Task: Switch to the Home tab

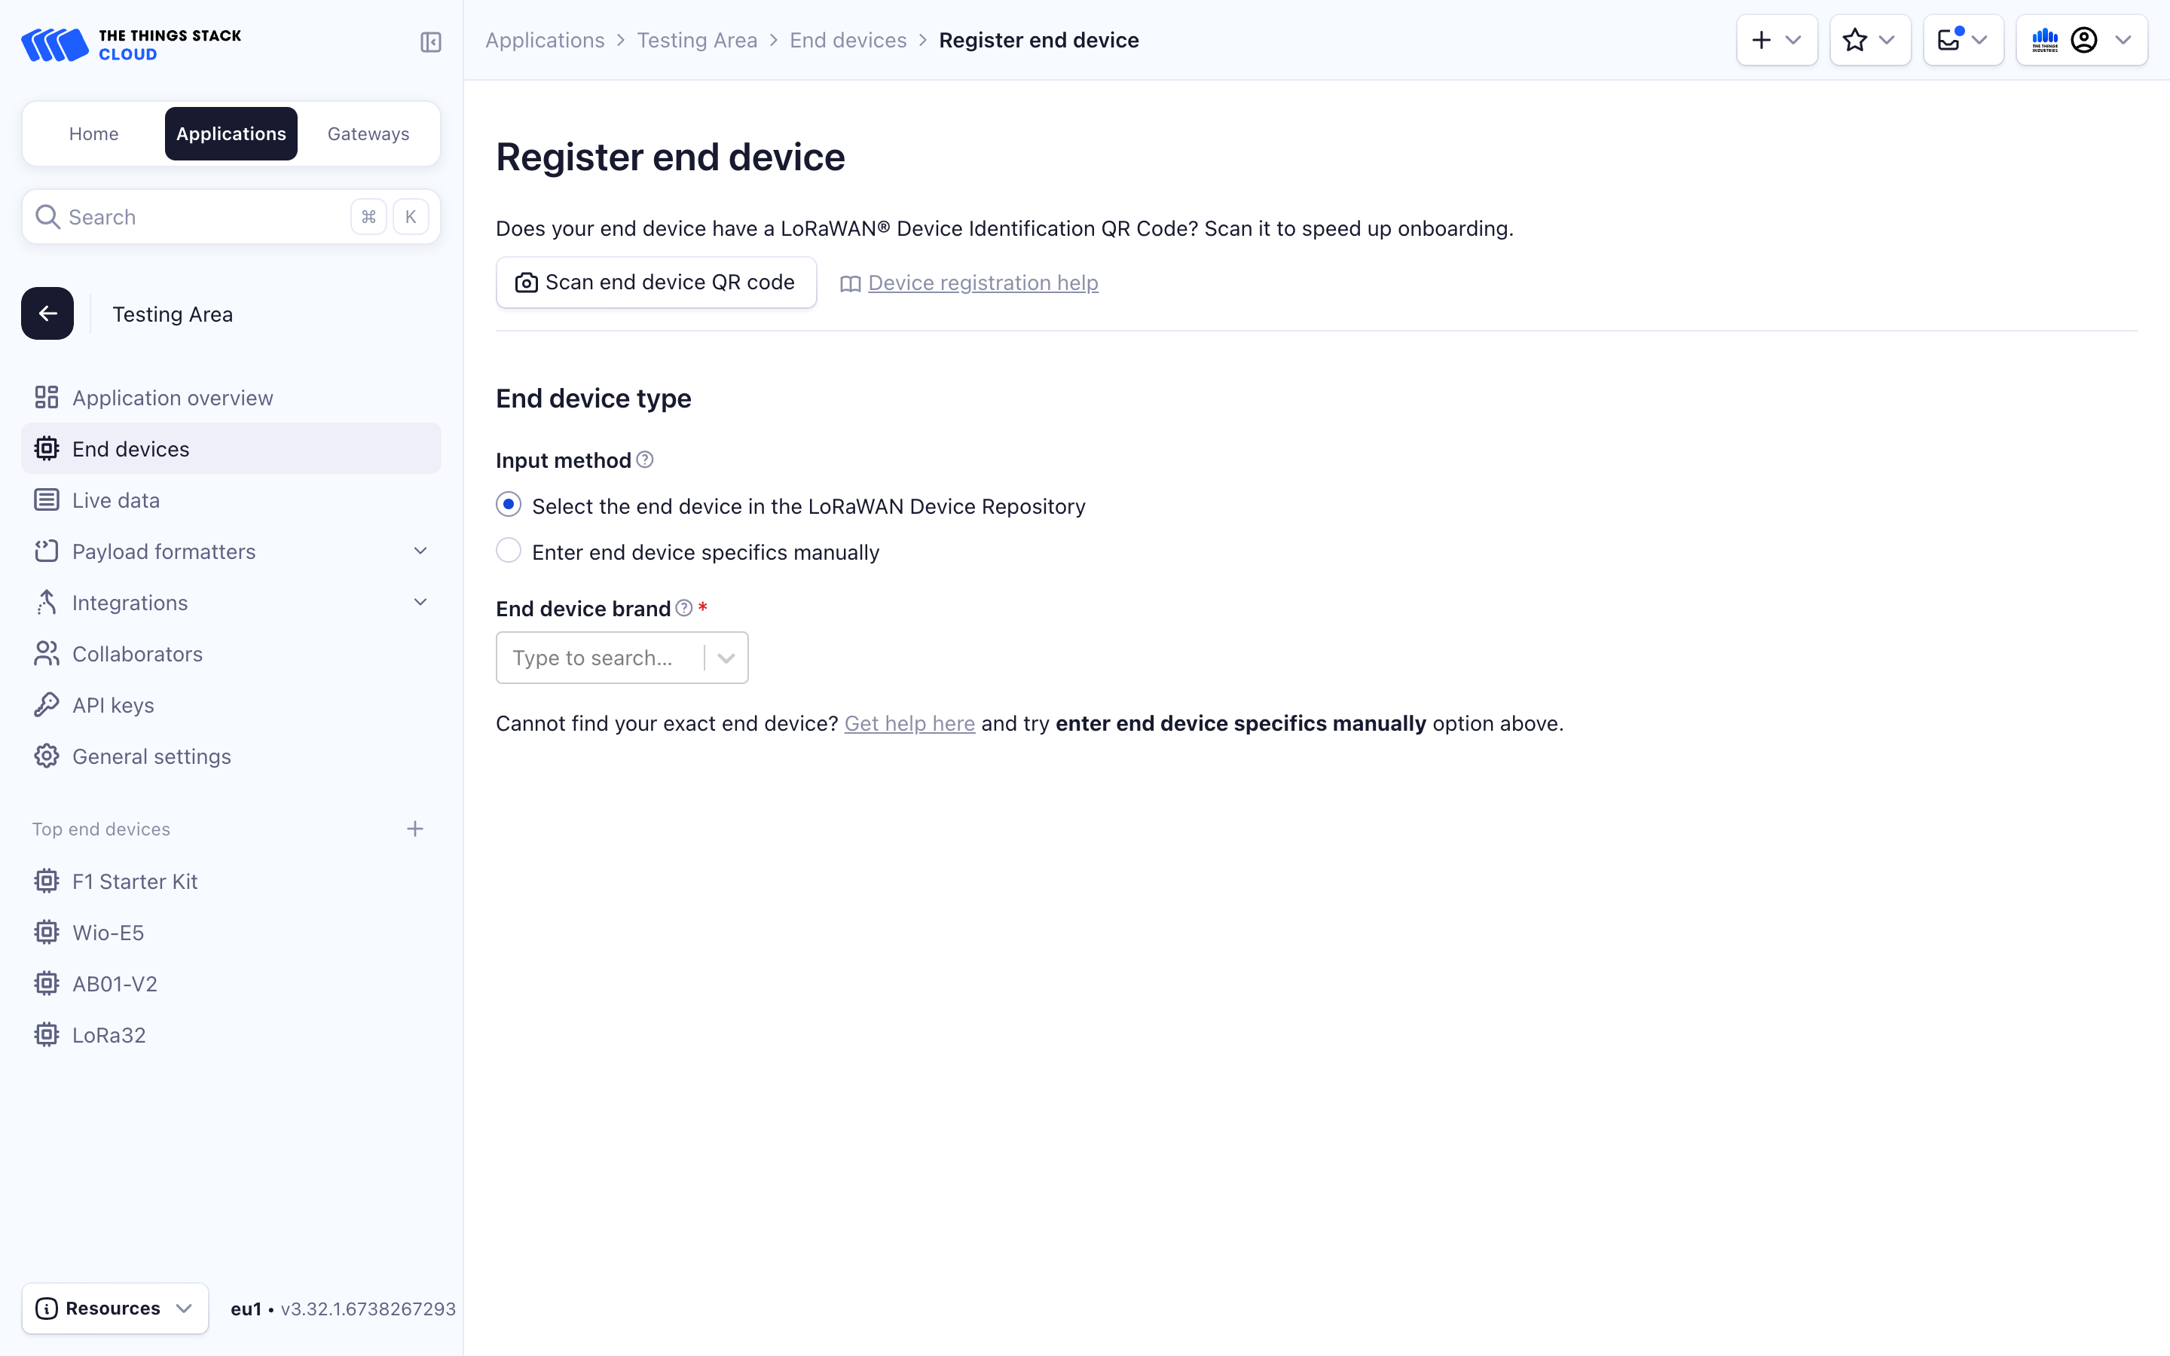Action: click(93, 133)
